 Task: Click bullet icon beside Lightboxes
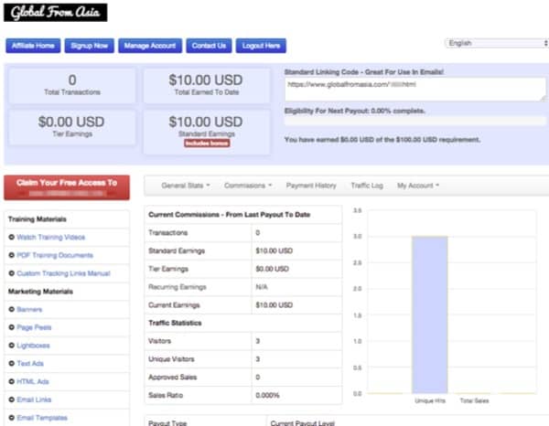click(12, 346)
